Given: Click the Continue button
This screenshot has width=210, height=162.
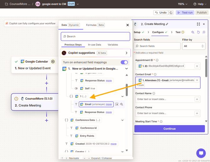Looking at the screenshot, I should pos(170,129).
